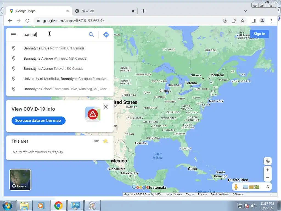Switch to the Google Maps tab
This screenshot has height=211, width=281.
[x=39, y=11]
